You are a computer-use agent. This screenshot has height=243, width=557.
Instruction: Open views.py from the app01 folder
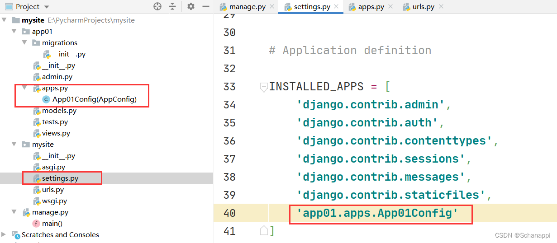(x=56, y=133)
